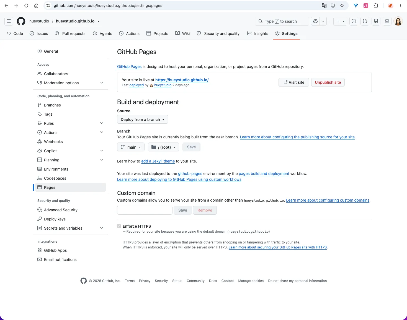Open the Chrome profile avatar

[391, 6]
